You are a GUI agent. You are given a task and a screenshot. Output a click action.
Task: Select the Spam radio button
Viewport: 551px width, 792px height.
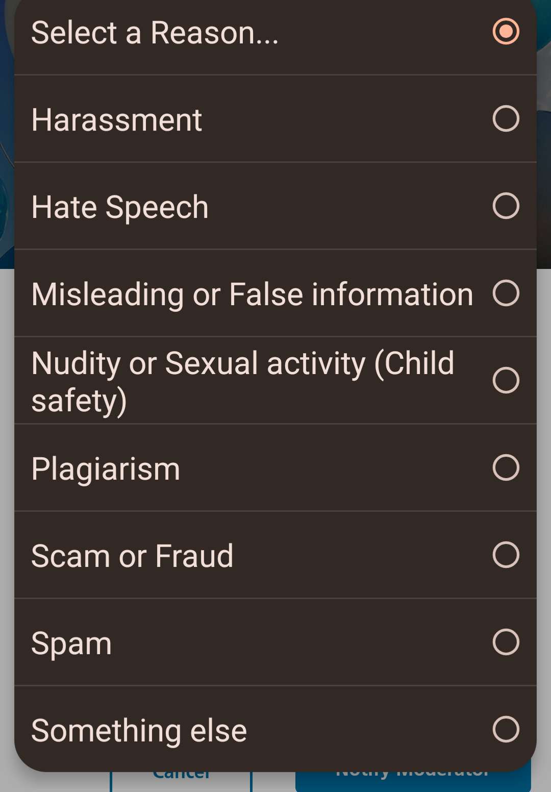click(x=506, y=642)
